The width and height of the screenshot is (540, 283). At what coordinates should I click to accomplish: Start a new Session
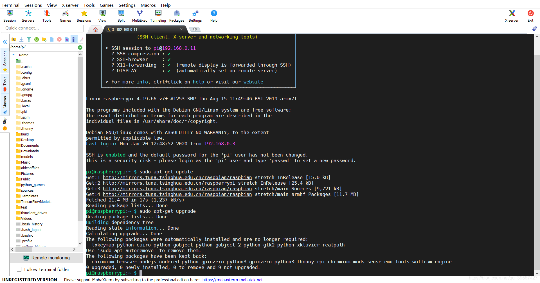(x=9, y=15)
